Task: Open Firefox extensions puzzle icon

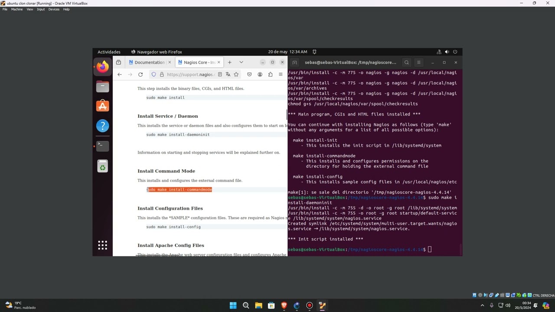Action: point(270,75)
